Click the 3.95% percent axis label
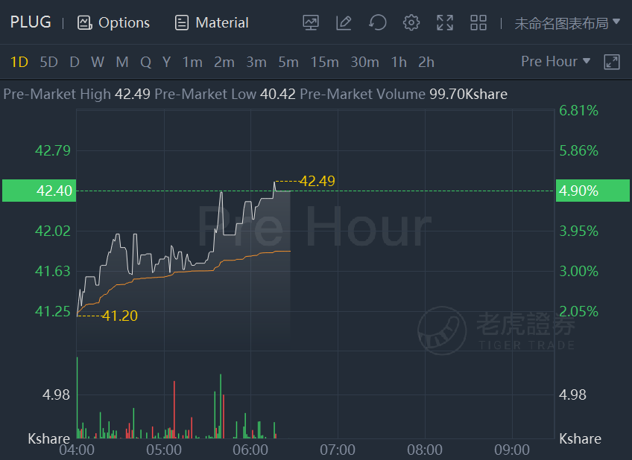The width and height of the screenshot is (632, 460). pyautogui.click(x=579, y=231)
